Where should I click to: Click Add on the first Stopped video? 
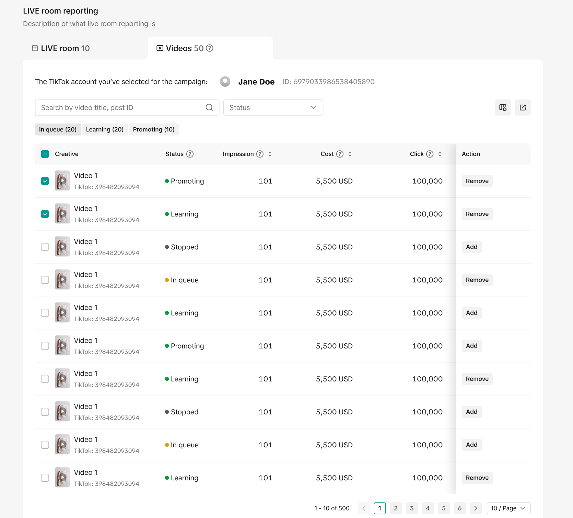[471, 247]
